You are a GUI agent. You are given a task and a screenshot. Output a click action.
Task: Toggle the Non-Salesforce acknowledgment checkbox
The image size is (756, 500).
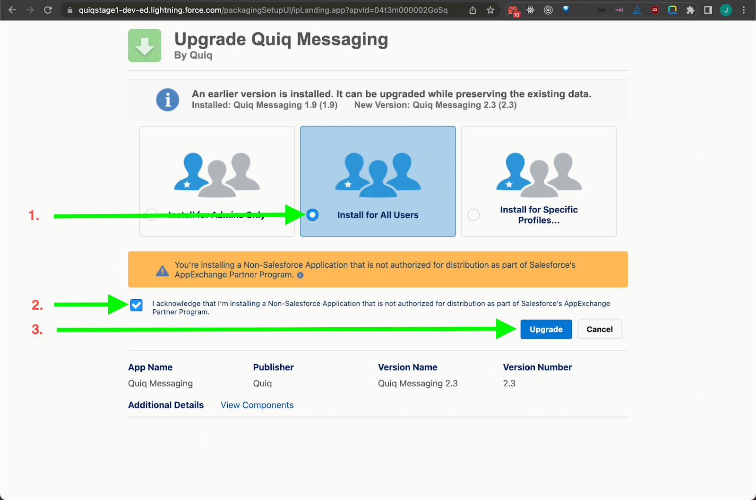[137, 305]
